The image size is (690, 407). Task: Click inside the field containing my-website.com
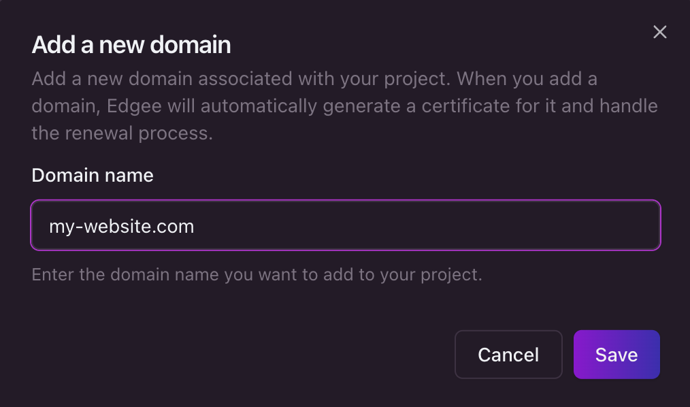pos(346,225)
